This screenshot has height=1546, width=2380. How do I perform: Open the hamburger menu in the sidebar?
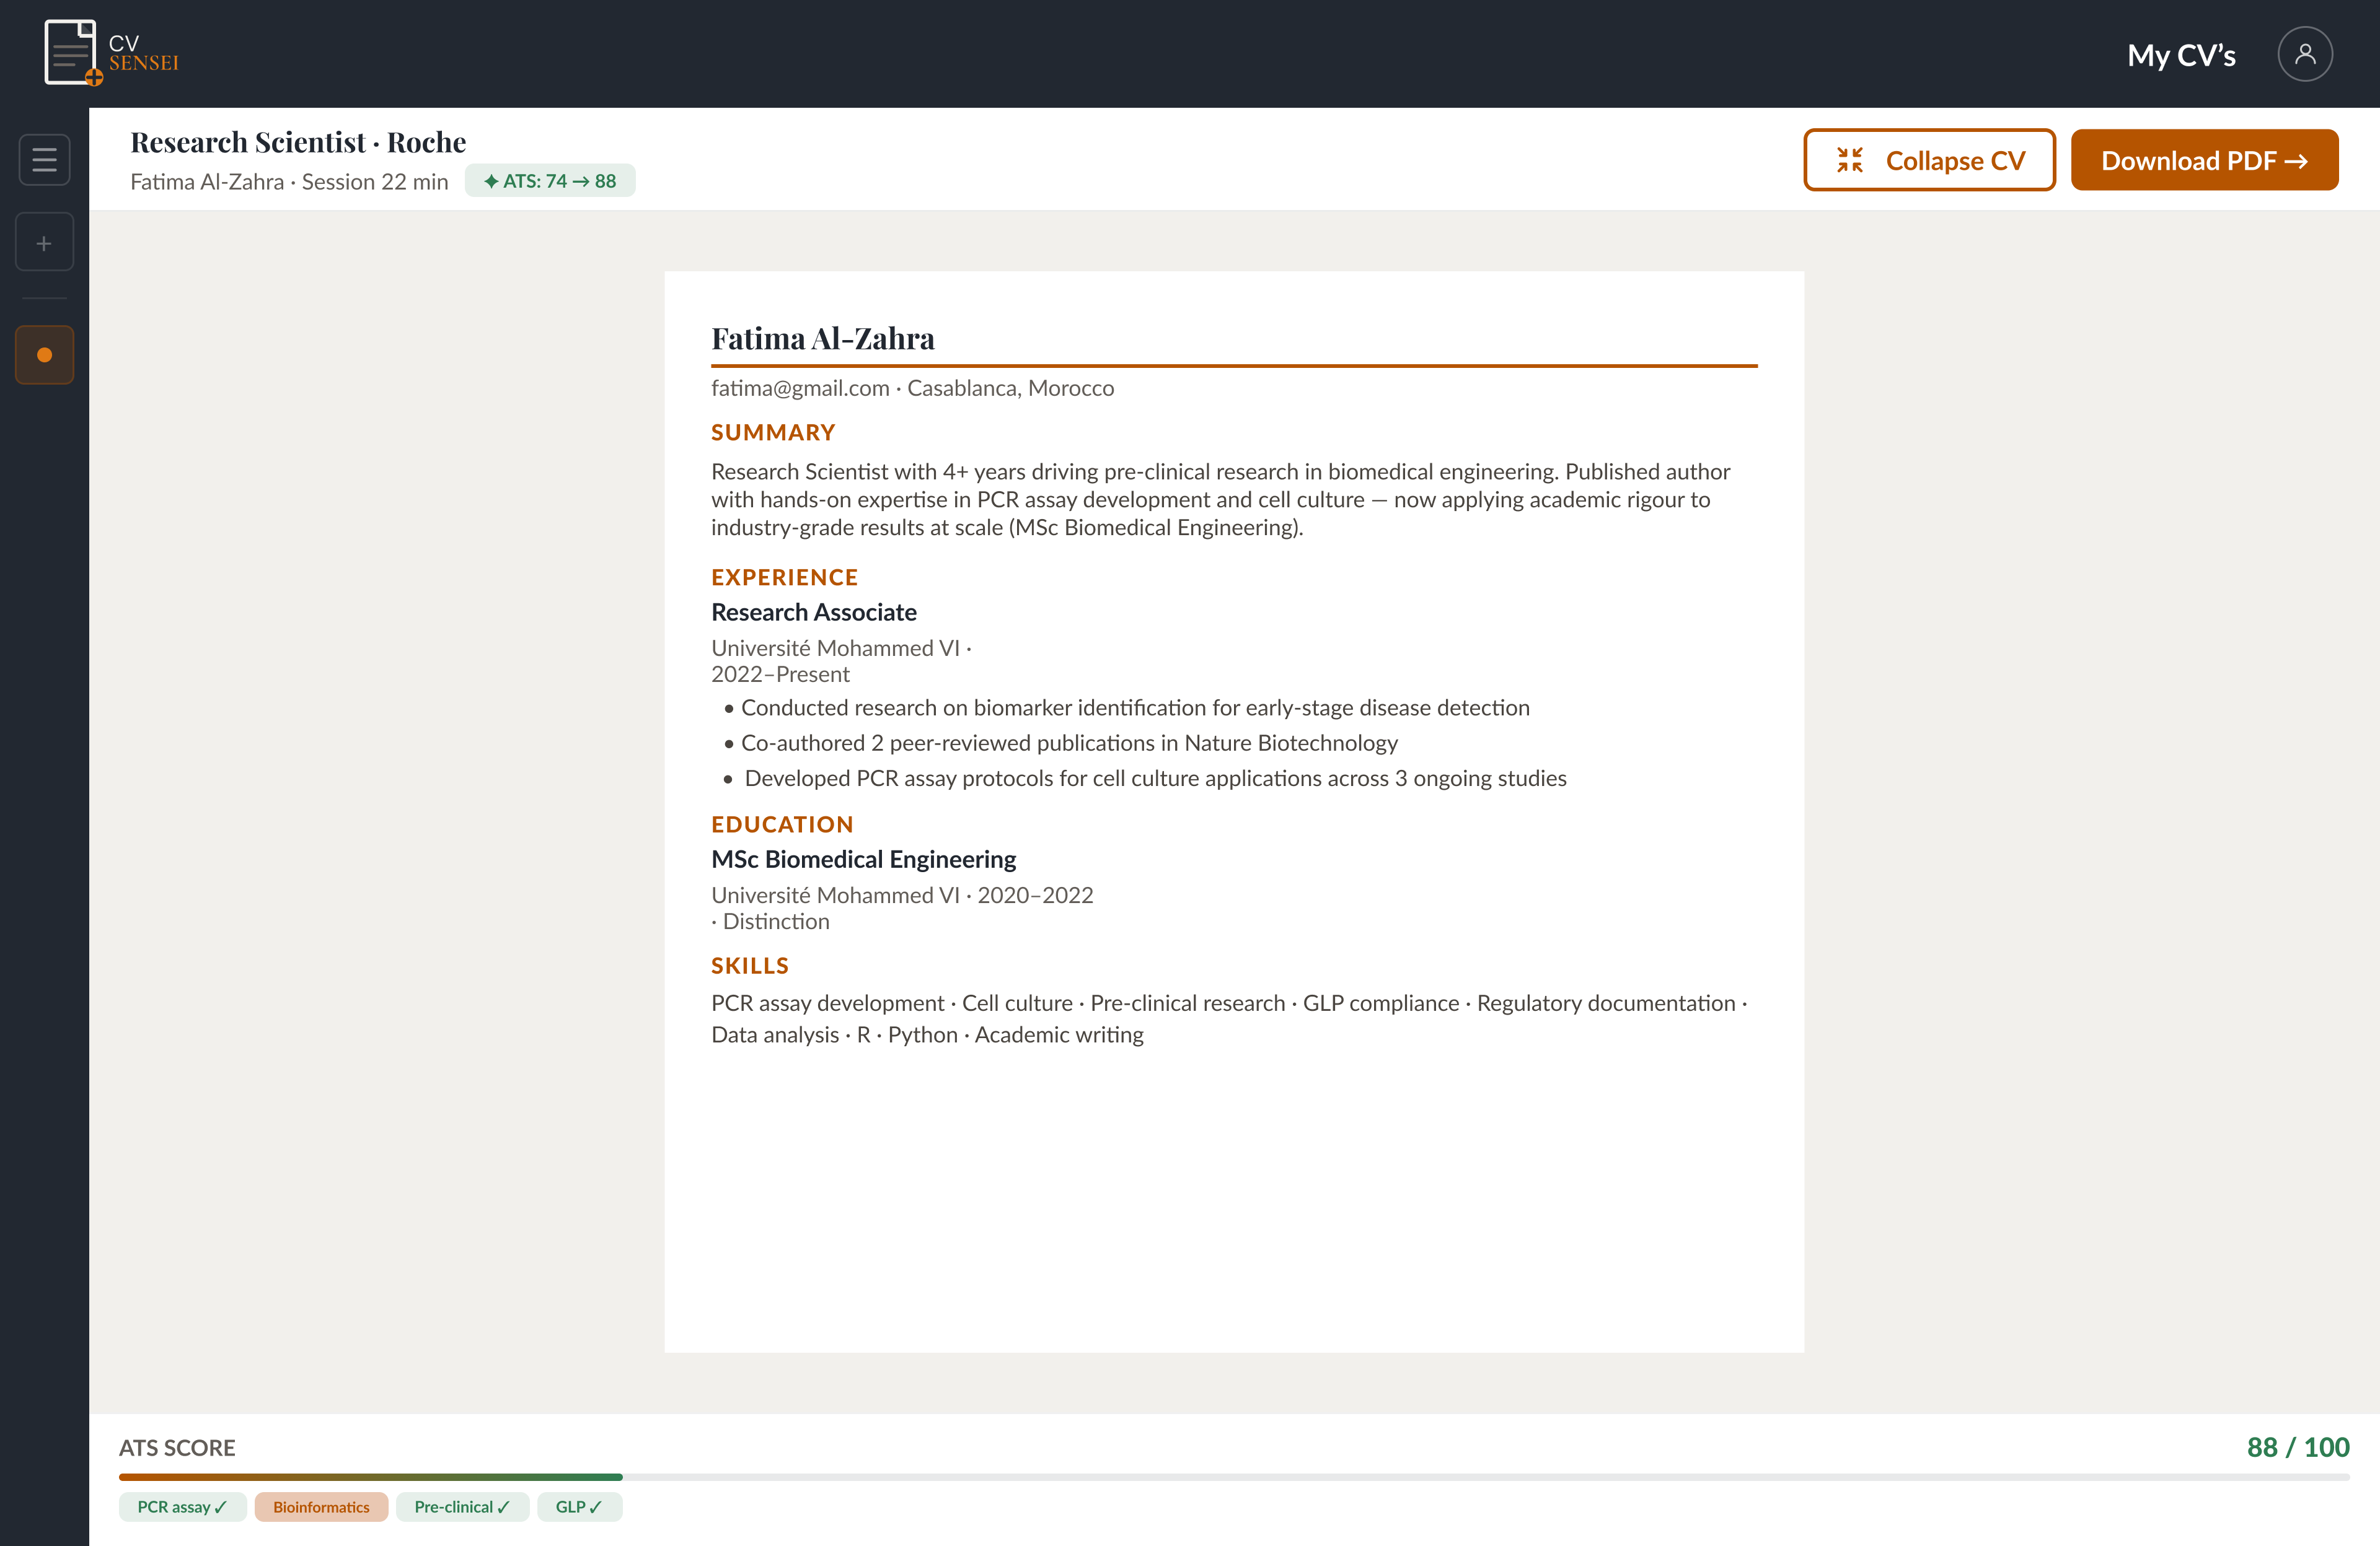point(44,159)
